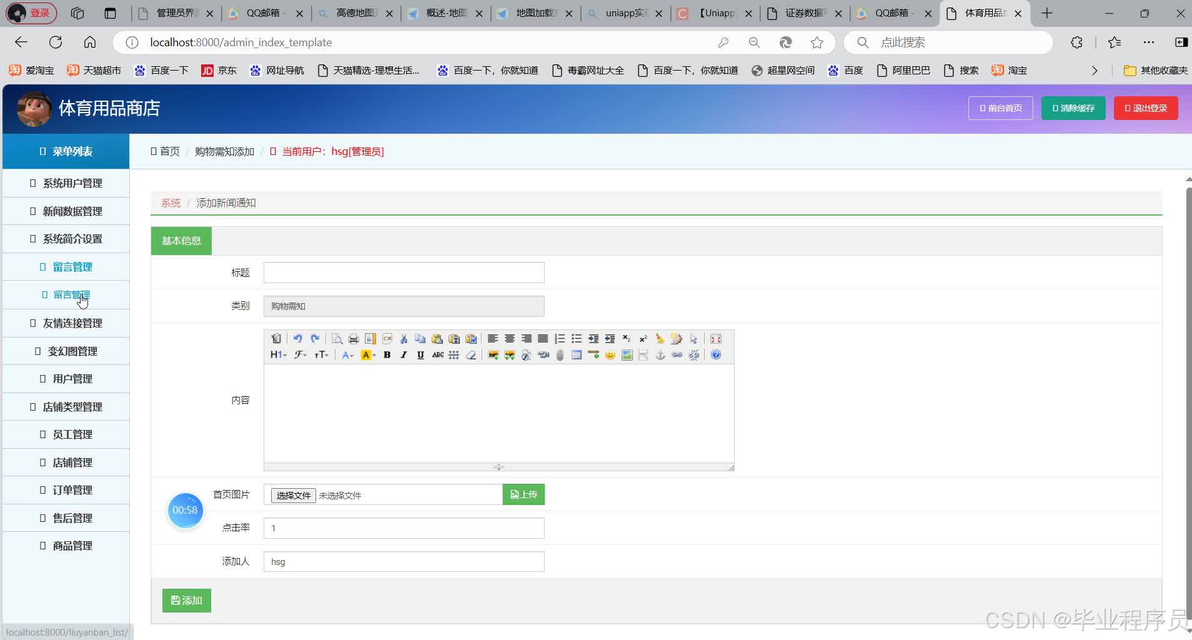This screenshot has height=640, width=1192.
Task: Click the redo icon in editor toolbar
Action: pos(315,339)
